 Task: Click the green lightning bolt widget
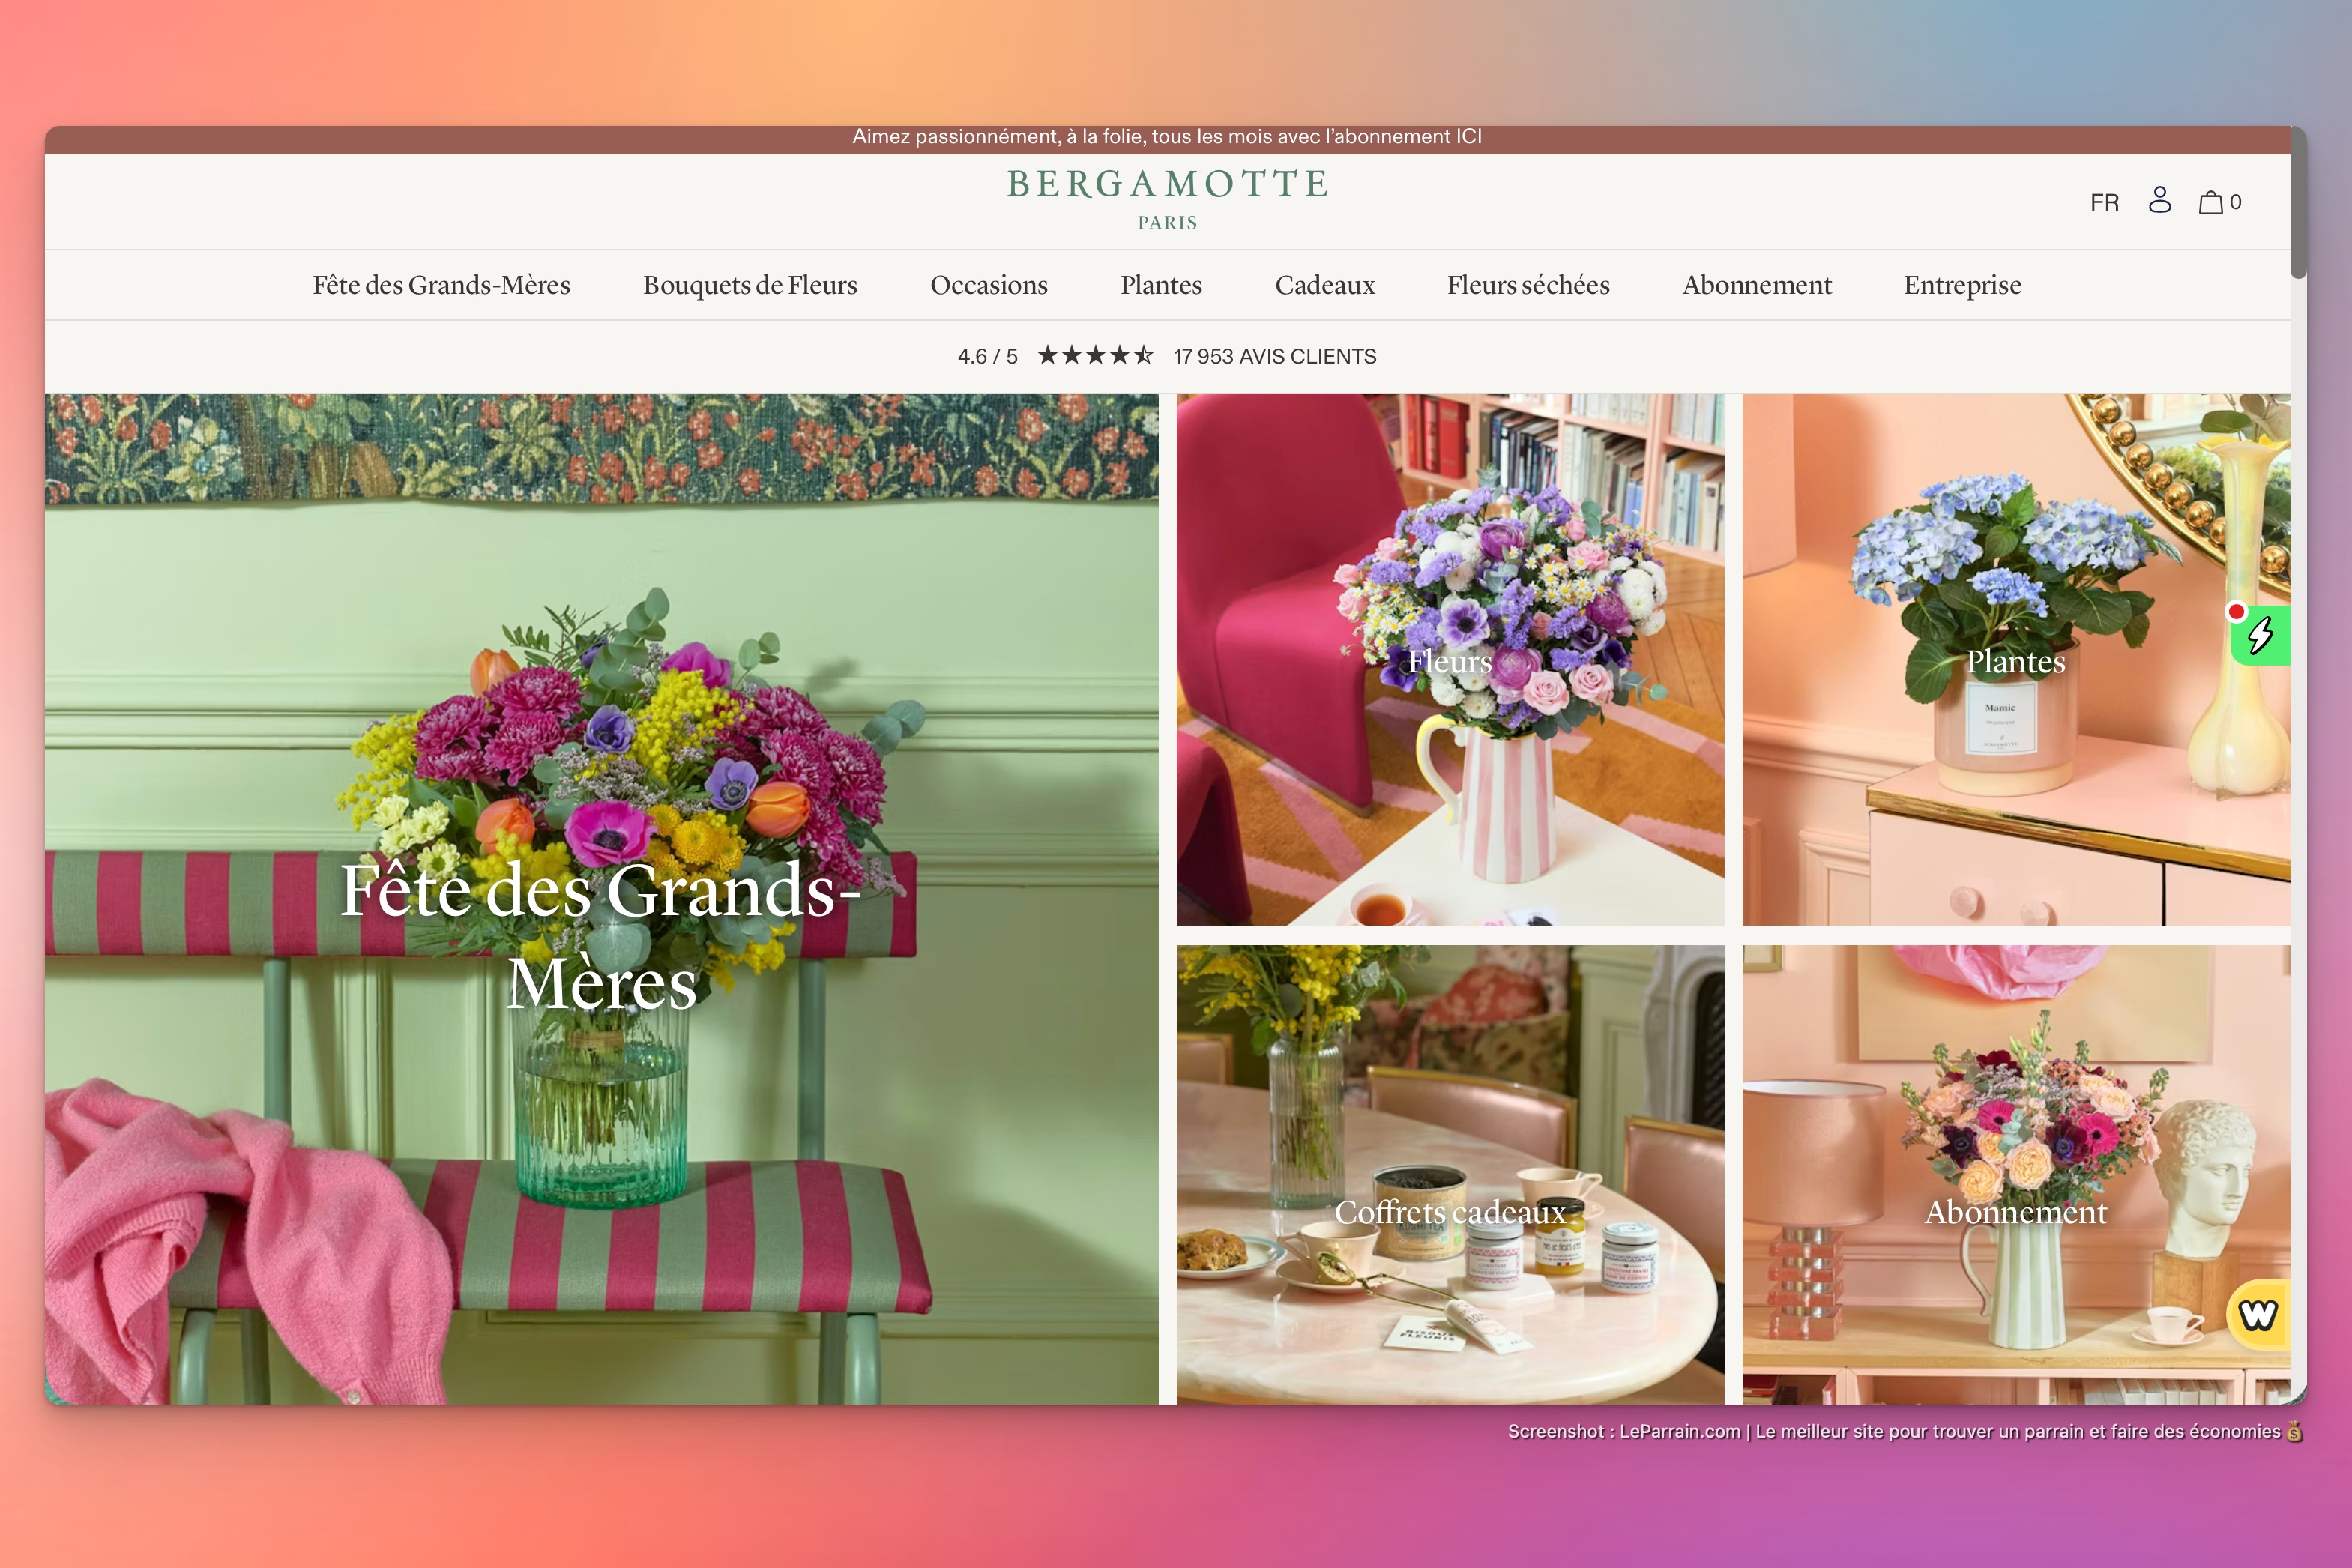point(2261,635)
